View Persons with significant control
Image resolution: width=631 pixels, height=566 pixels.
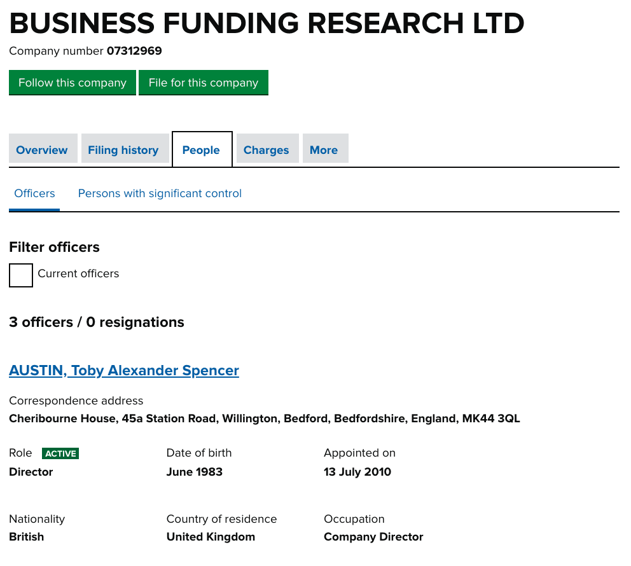tap(160, 193)
